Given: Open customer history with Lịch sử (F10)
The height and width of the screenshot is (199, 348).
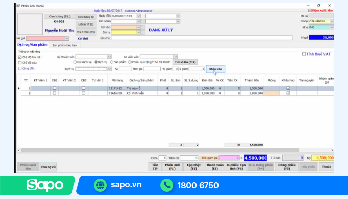Looking at the screenshot, I should [x=86, y=24].
